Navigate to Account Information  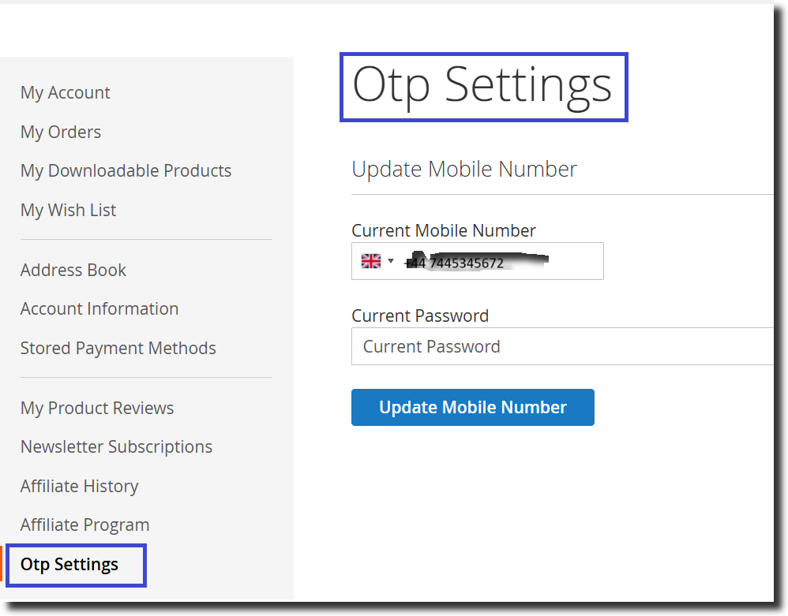99,308
